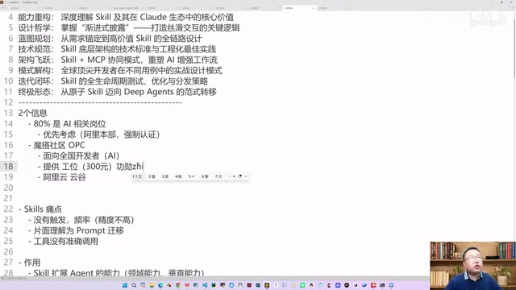The width and height of the screenshot is (516, 290).
Task: Open the emoji panel in the IME candidate bar
Action: 240,176
